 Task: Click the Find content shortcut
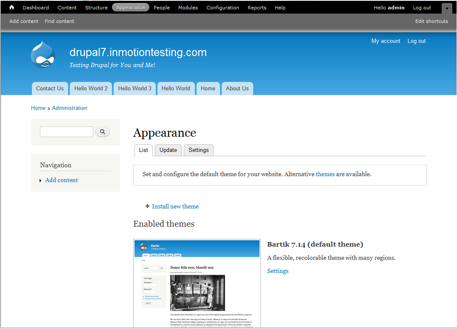(59, 21)
